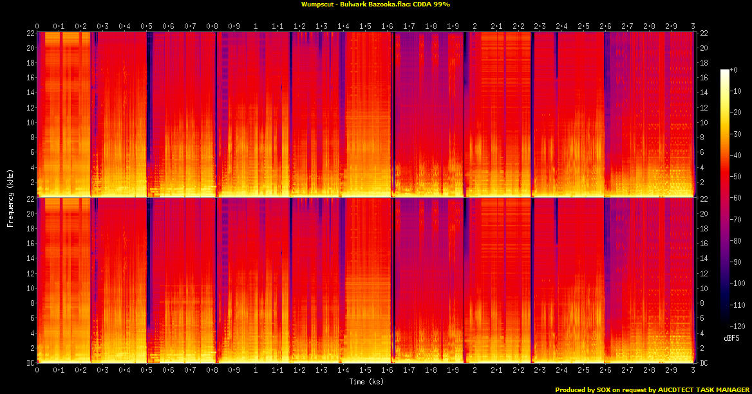Screen dimensions: 752x394
Task: Click the 2.6 time marker on the bottom axis
Action: 605,371
